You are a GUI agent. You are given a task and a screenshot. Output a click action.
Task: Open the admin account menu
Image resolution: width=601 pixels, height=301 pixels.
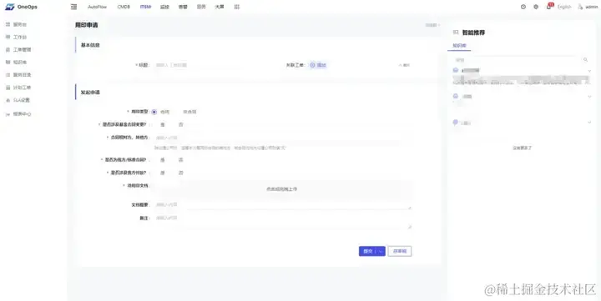click(x=588, y=7)
